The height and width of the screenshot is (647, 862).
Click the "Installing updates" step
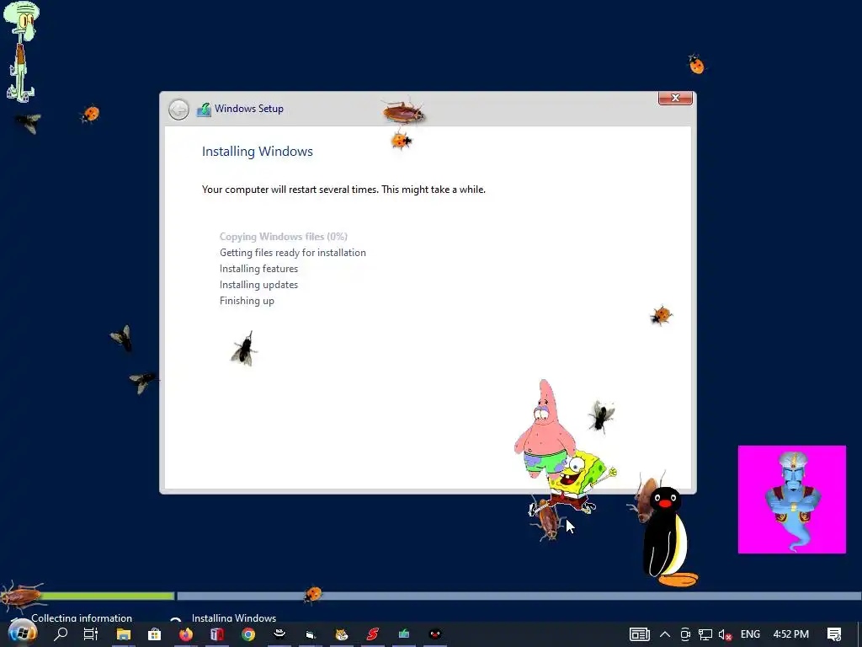pyautogui.click(x=259, y=285)
